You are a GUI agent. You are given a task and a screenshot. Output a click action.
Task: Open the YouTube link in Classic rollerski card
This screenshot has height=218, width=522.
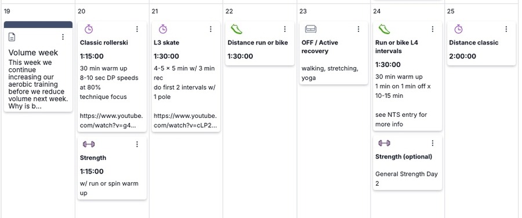[111, 121]
